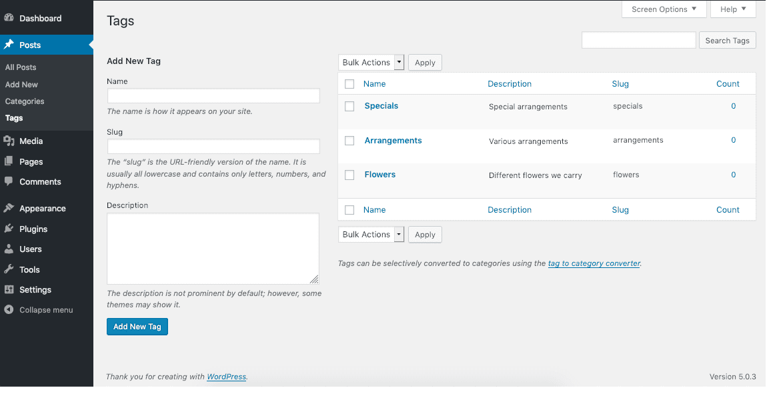Open Media via its library icon
The height and width of the screenshot is (400, 779).
point(9,141)
